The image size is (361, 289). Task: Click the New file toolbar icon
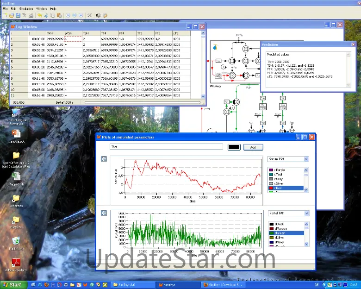[5, 15]
